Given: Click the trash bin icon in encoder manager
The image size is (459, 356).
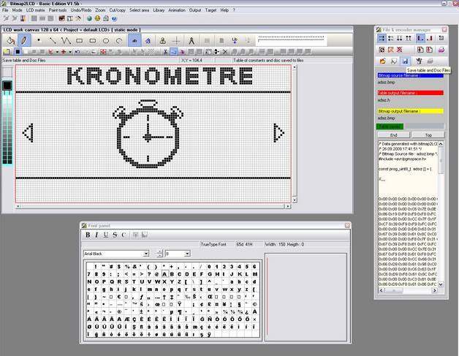Looking at the screenshot, I should pos(419,61).
